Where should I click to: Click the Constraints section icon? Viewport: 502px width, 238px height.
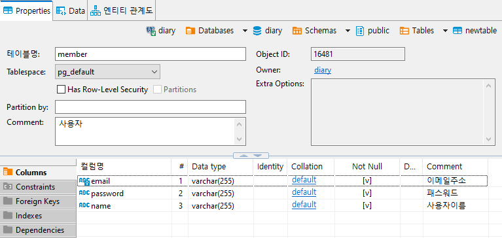click(8, 186)
